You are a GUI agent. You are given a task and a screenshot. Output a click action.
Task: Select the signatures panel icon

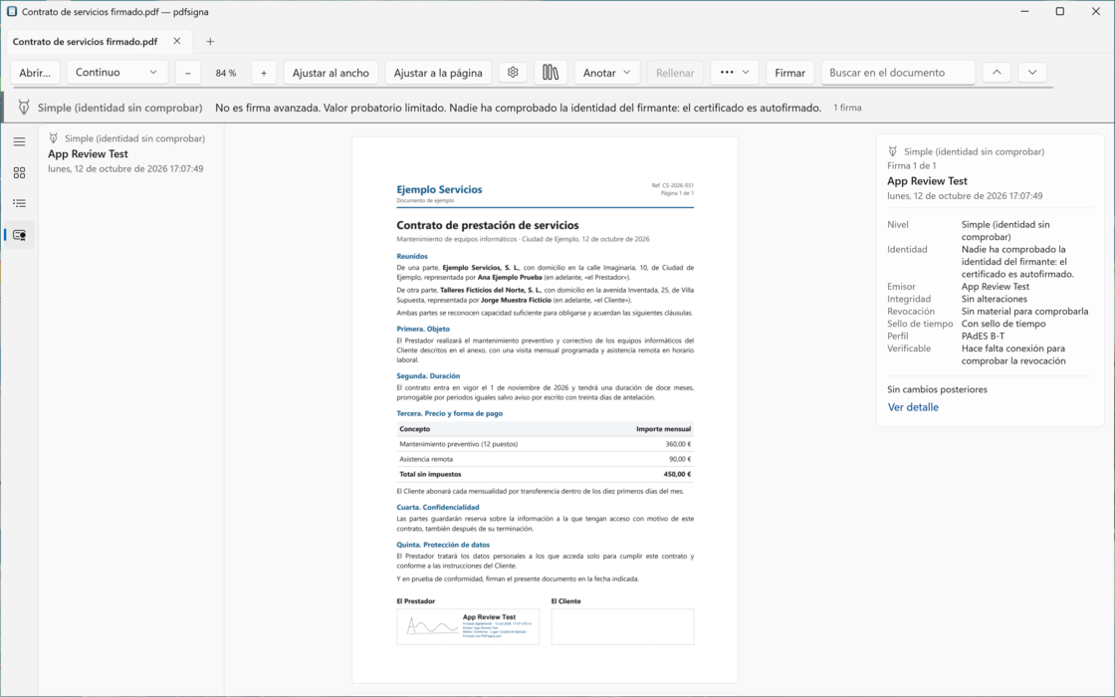coord(19,235)
